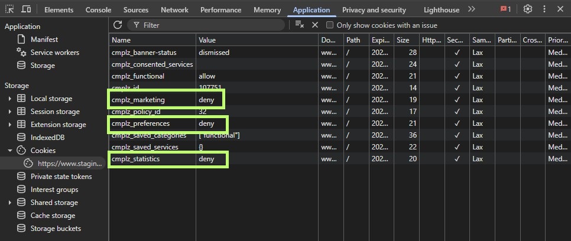Click the refresh cookies icon
Screen dimensions: 571x241
118,25
